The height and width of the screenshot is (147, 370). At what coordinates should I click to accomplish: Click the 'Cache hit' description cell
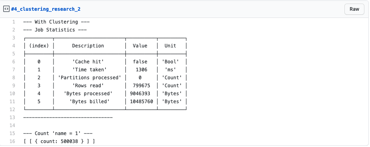(x=88, y=62)
